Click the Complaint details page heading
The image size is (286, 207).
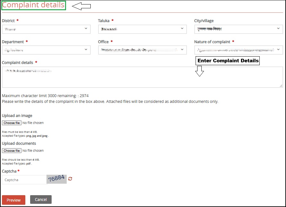point(34,5)
